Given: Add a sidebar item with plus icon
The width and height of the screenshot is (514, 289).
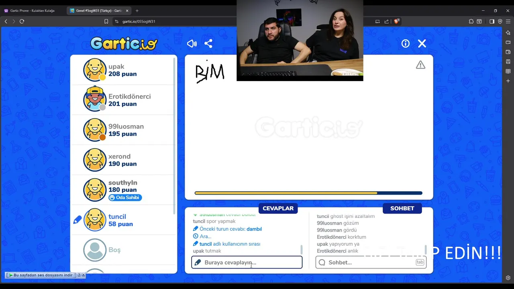Looking at the screenshot, I should point(508,81).
